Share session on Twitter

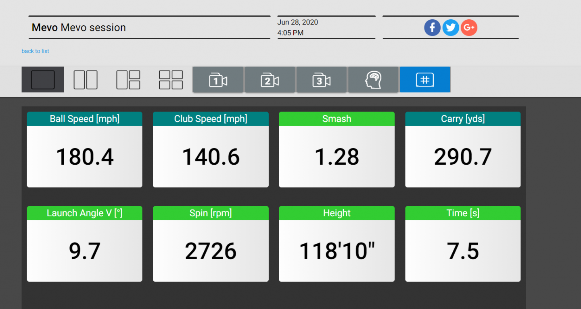(x=451, y=28)
